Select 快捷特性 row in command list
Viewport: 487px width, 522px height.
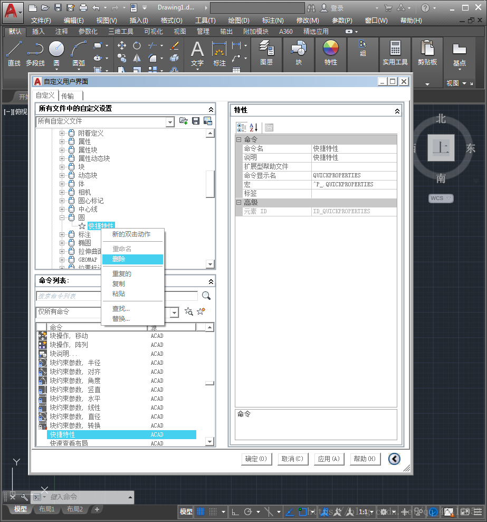click(121, 434)
